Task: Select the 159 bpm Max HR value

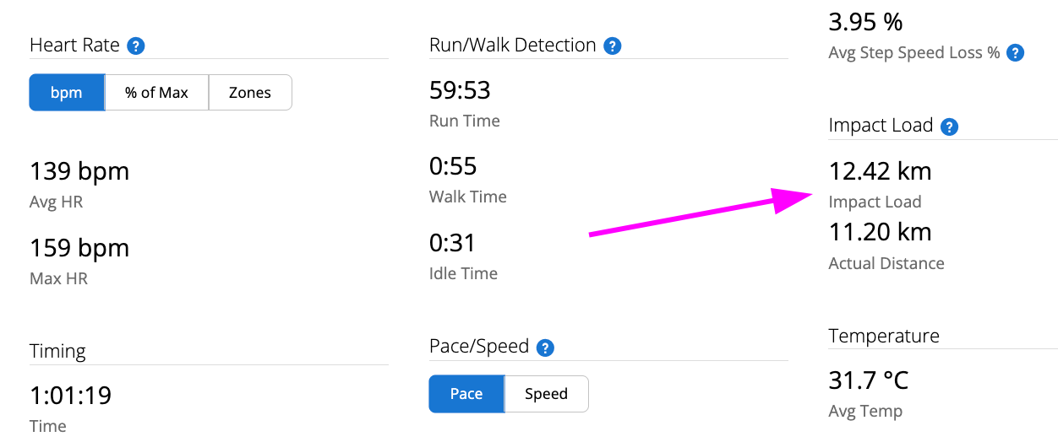Action: (79, 249)
